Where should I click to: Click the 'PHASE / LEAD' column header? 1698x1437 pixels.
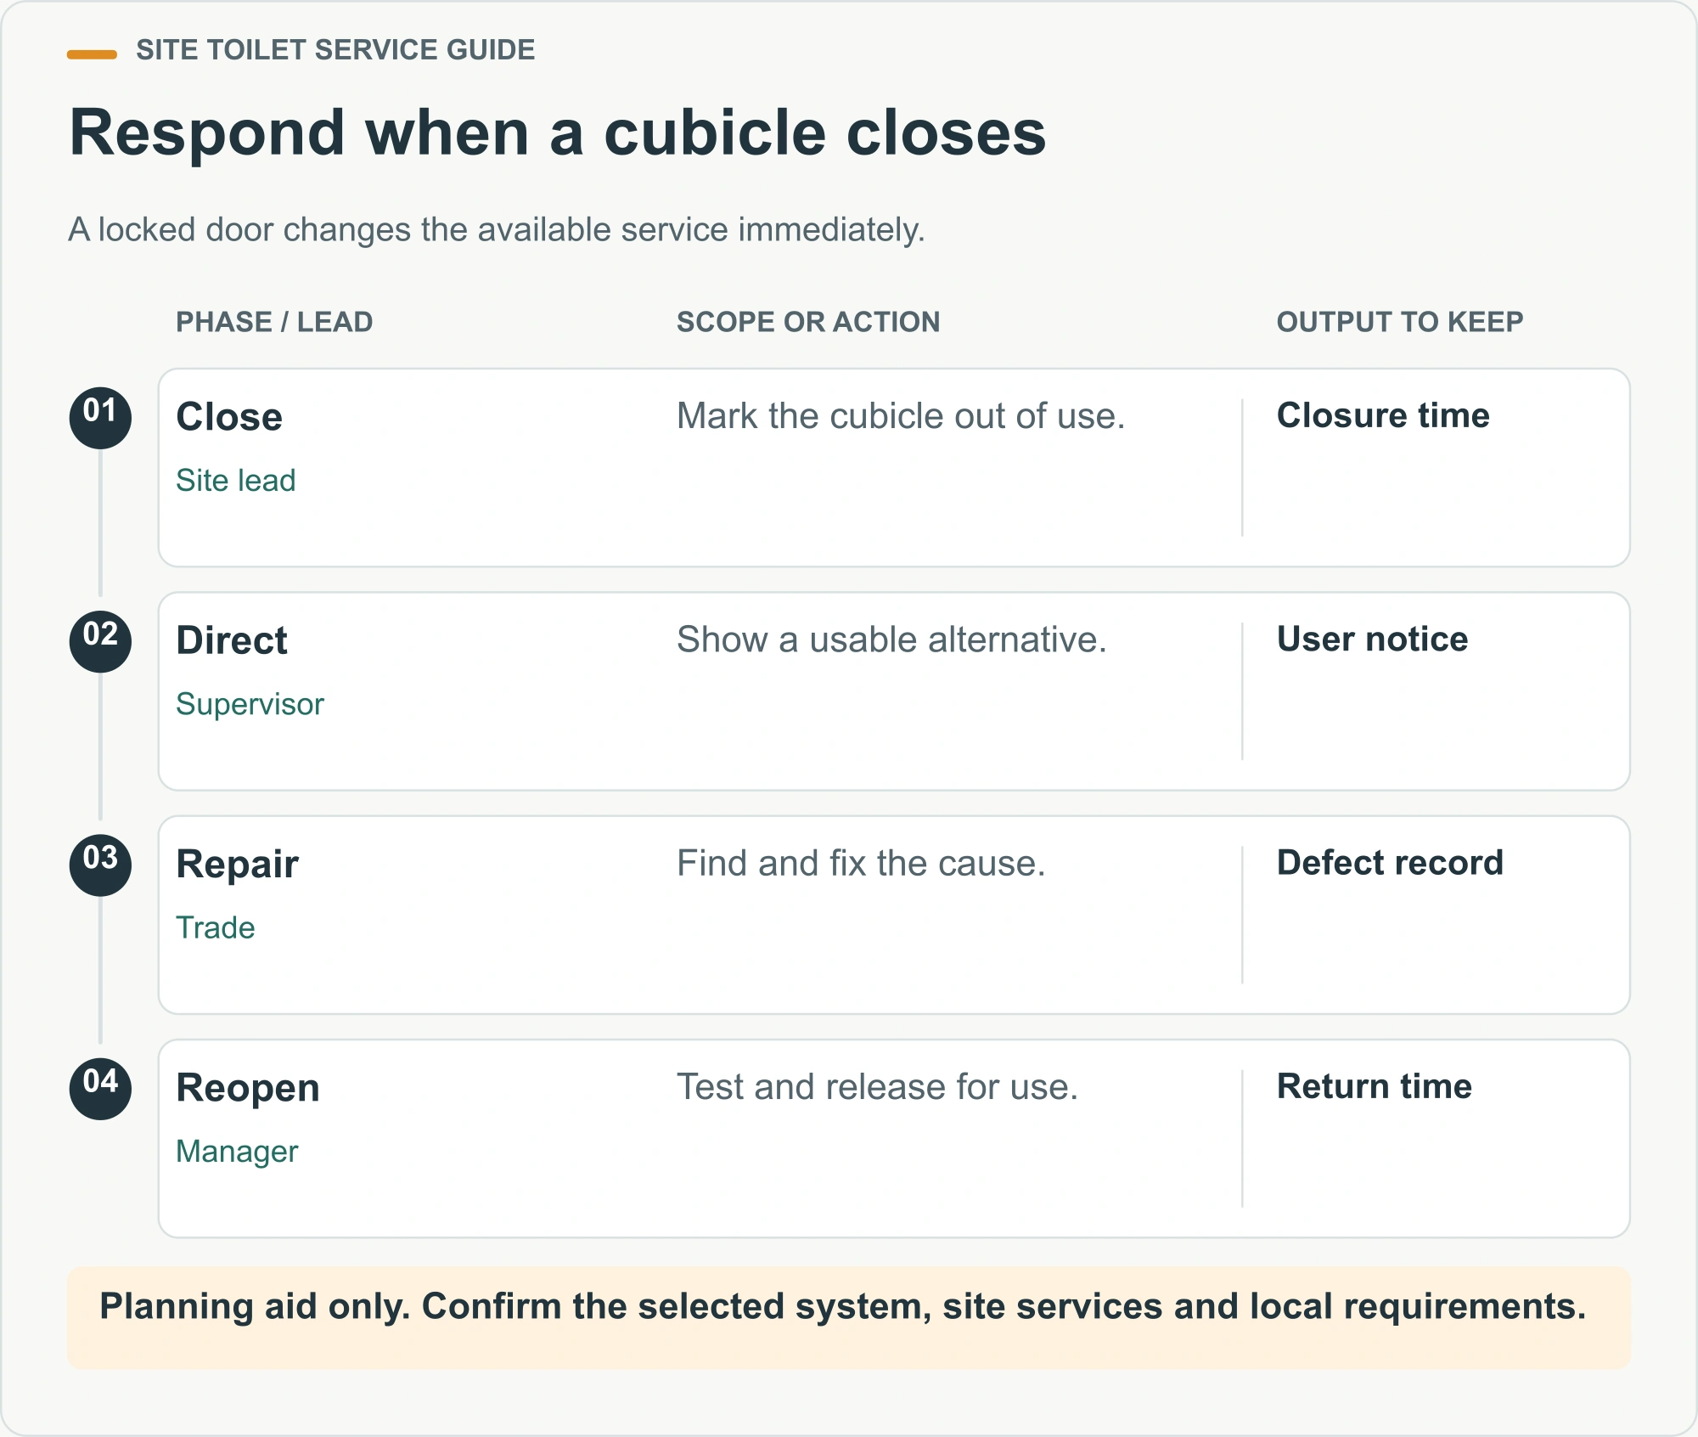(274, 322)
